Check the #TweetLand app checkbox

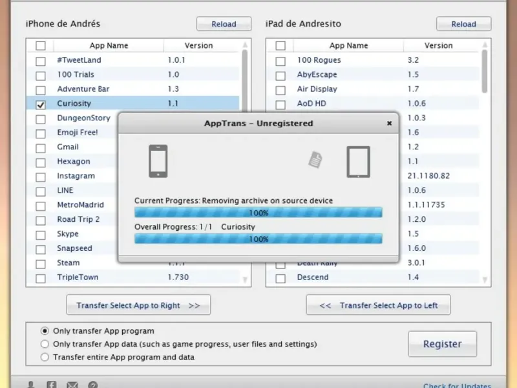tap(41, 61)
